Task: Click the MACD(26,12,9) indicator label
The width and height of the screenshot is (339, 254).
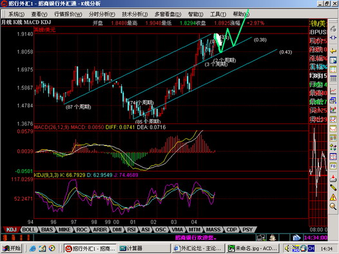Action: pos(52,127)
